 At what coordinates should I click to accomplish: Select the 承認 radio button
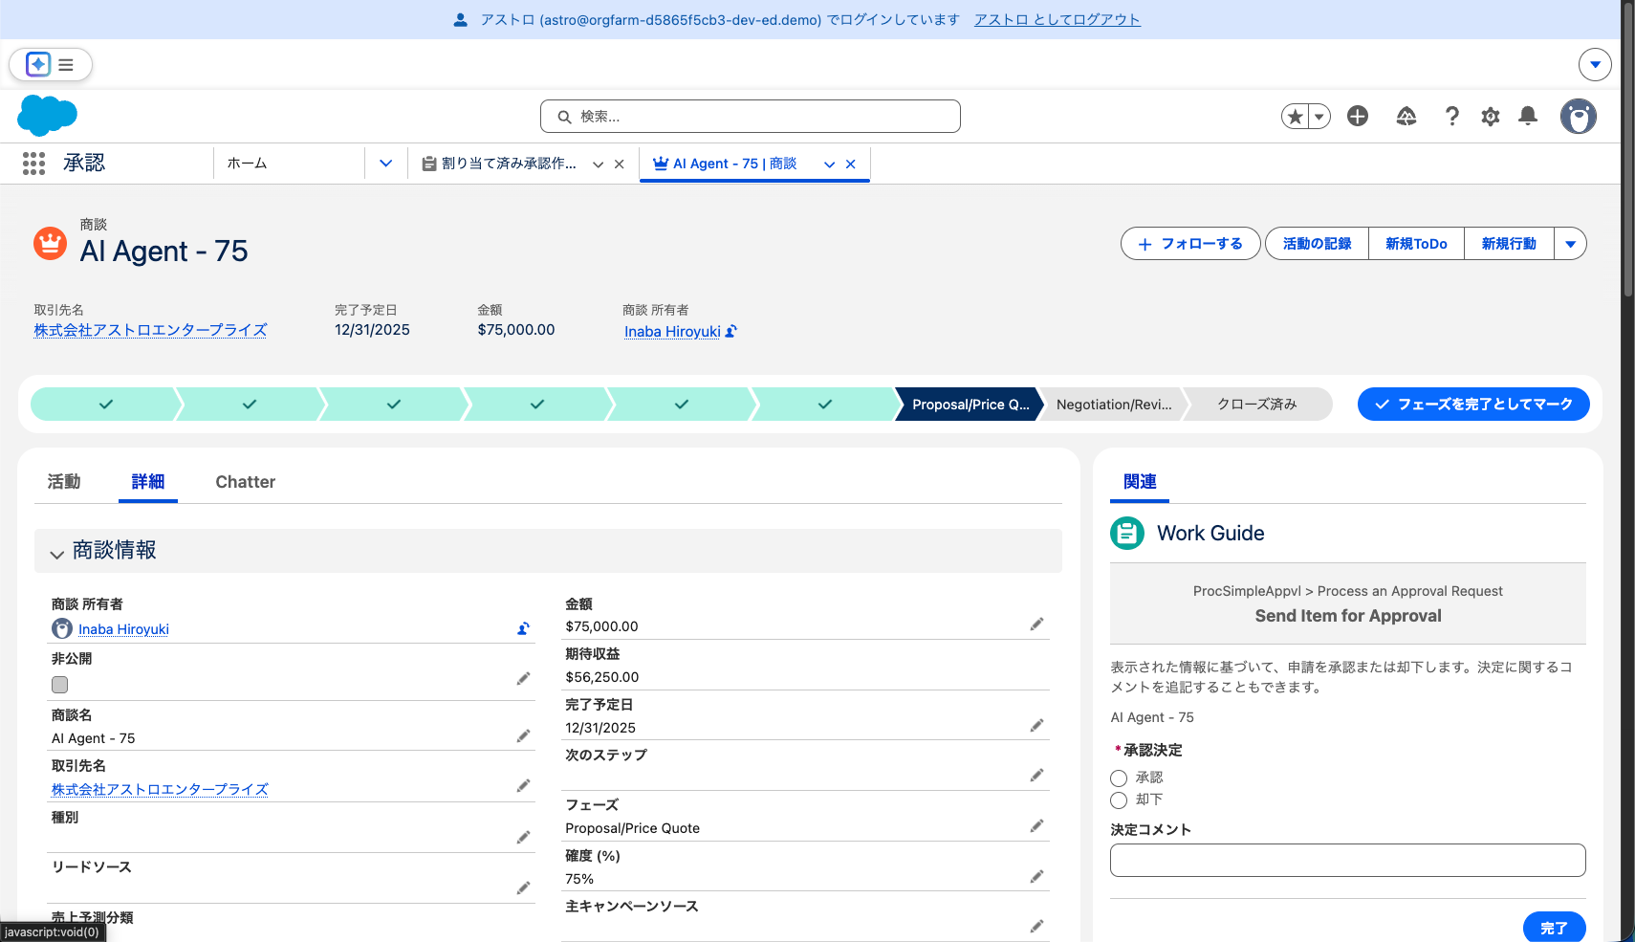tap(1119, 778)
